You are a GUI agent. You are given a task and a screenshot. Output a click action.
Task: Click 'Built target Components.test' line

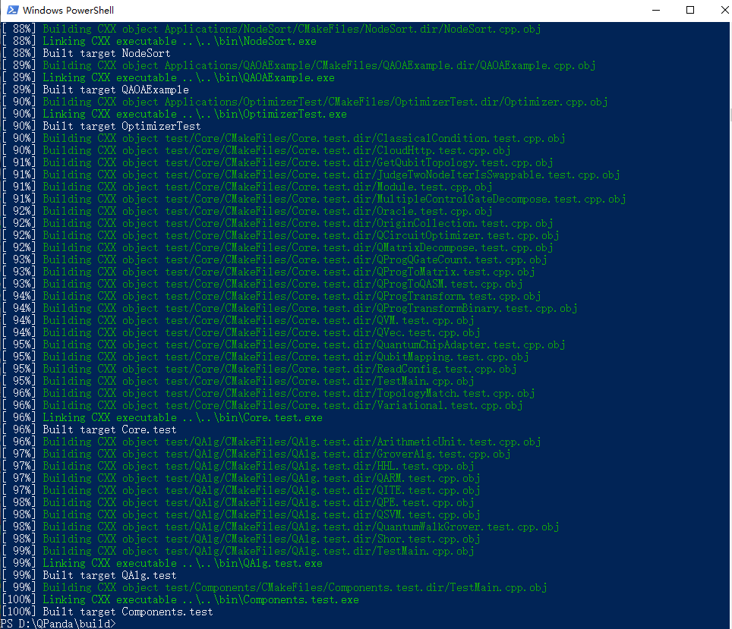pos(107,612)
